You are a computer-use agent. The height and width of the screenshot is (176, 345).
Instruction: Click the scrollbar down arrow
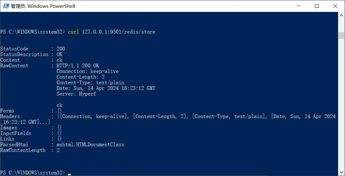pos(342,173)
